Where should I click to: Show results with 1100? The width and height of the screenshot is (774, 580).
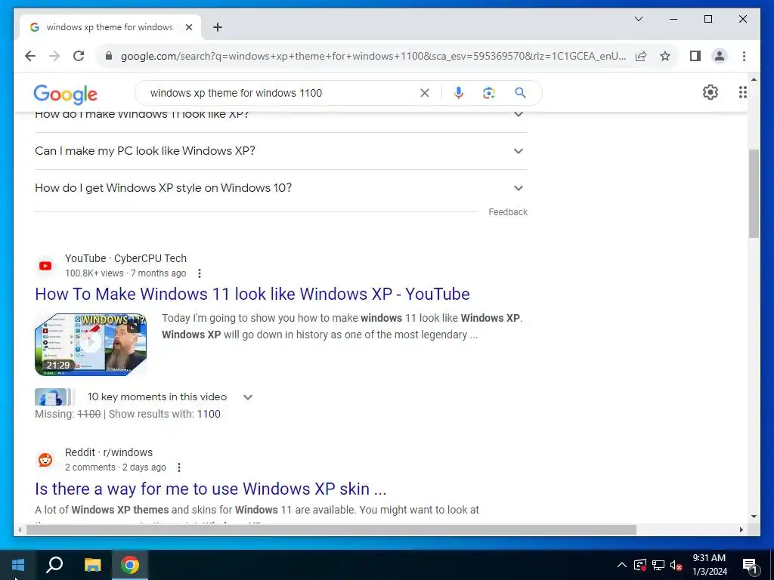tap(209, 415)
